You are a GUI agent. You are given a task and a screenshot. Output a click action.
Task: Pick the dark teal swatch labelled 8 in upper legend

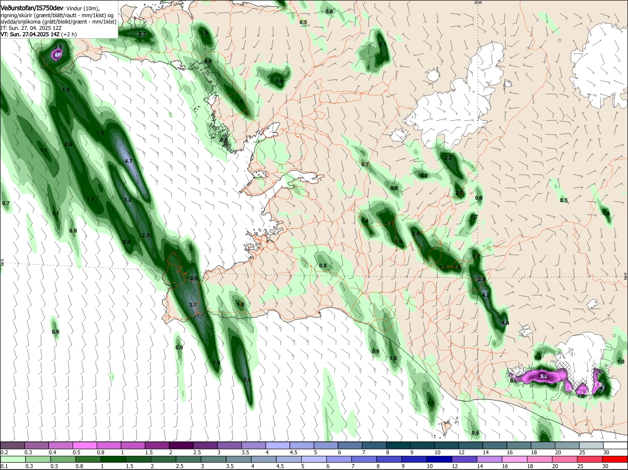tap(398, 445)
